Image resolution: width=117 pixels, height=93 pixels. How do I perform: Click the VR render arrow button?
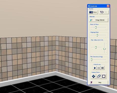(x=104, y=12)
